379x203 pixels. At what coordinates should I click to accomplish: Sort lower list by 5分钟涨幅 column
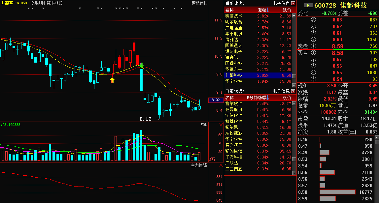[258, 98]
